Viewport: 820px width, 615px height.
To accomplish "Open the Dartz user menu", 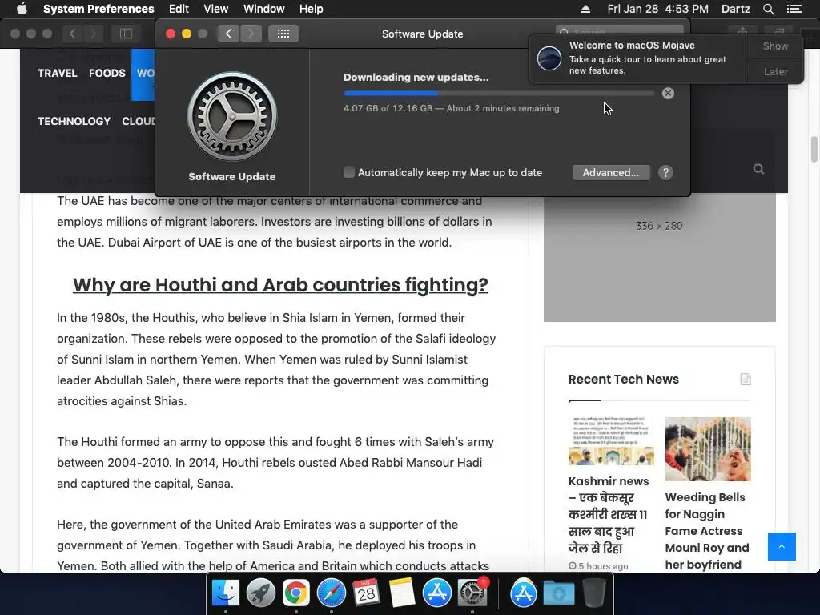I will tap(736, 9).
